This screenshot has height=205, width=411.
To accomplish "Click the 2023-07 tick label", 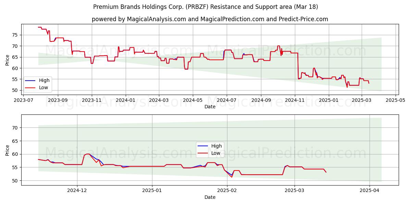I will coord(24,100).
